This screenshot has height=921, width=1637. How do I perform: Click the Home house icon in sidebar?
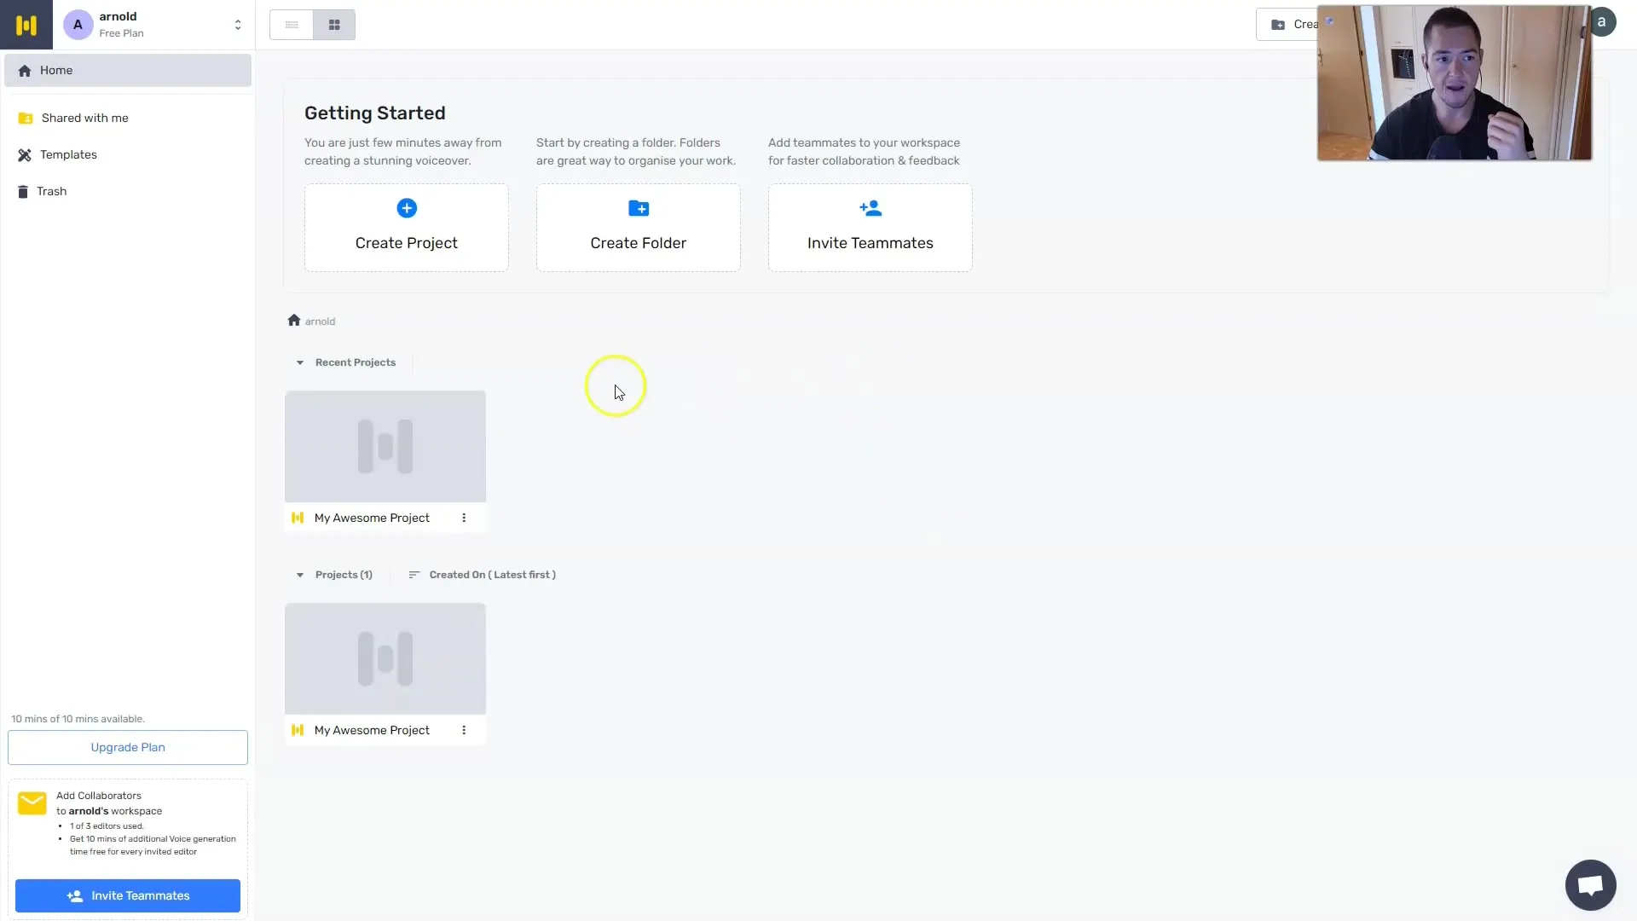[25, 71]
